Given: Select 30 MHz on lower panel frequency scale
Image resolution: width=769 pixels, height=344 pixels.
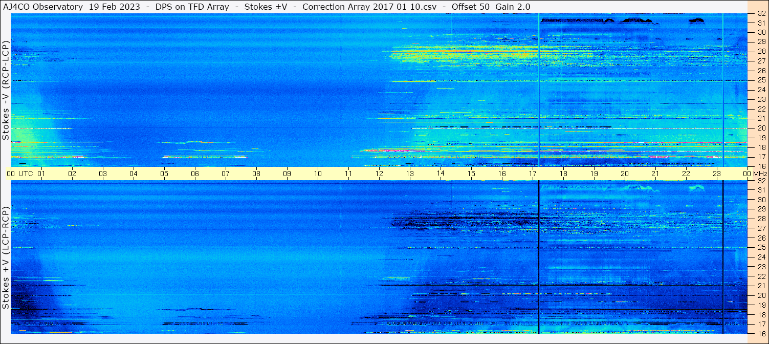Looking at the screenshot, I should click(761, 200).
